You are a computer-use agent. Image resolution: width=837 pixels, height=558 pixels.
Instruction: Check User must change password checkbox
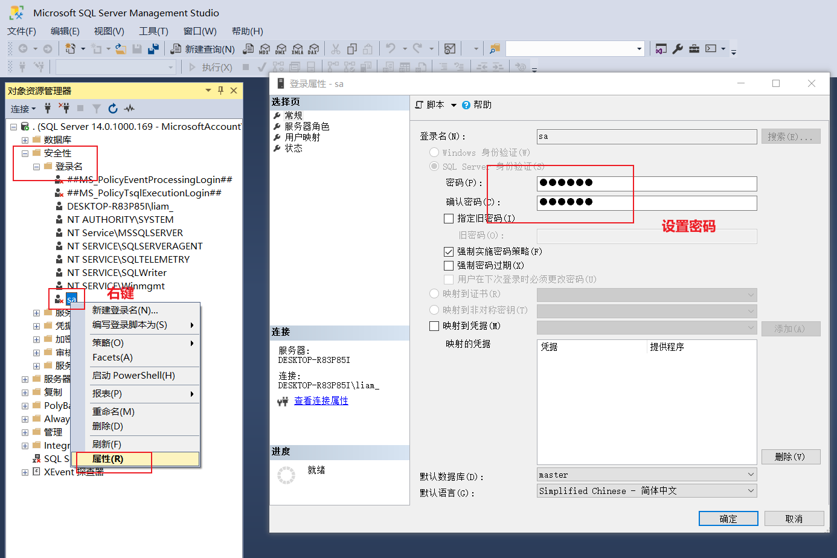coord(449,280)
